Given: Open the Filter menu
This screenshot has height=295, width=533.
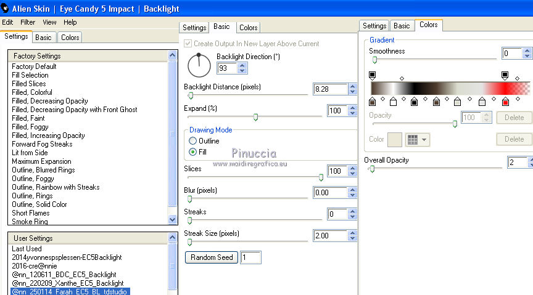Looking at the screenshot, I should click(28, 22).
